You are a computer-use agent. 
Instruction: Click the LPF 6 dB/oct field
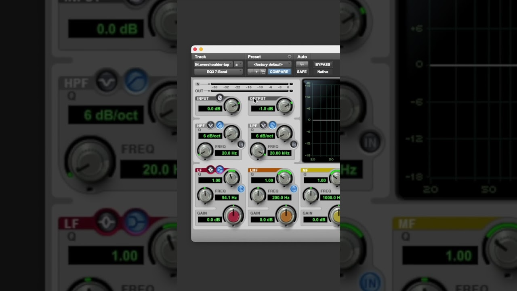[263, 136]
